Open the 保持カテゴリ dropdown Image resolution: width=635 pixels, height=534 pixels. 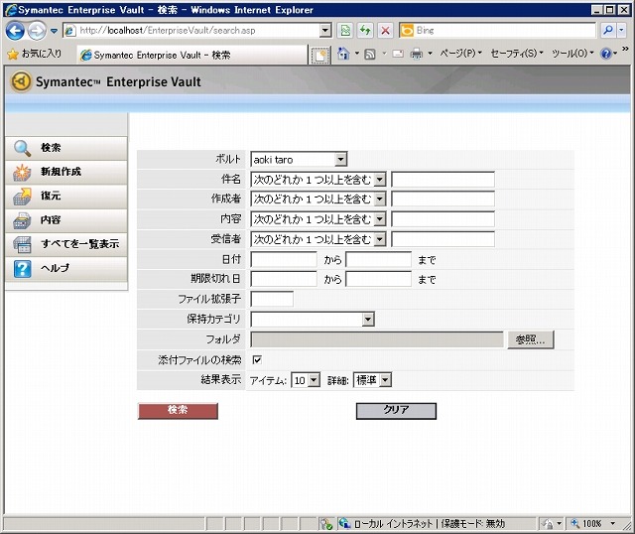(313, 320)
